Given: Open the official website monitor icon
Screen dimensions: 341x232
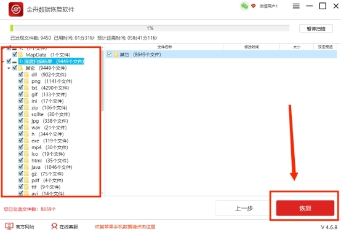Looking at the screenshot, I should coord(9,226).
